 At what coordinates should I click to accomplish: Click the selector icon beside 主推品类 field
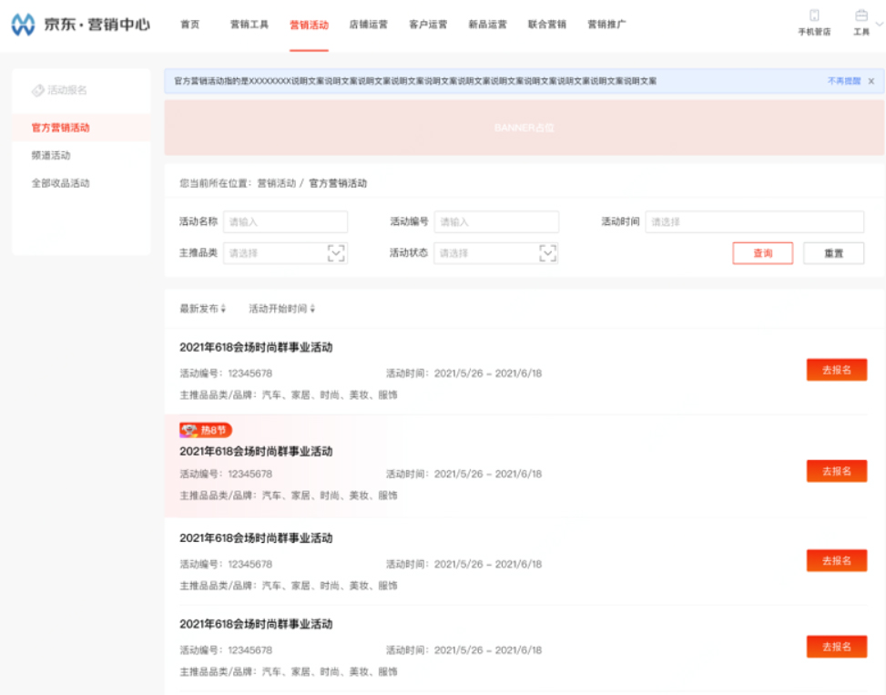335,253
